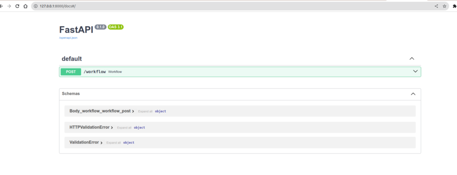
Task: Go forward in browser history
Action: 9,6
